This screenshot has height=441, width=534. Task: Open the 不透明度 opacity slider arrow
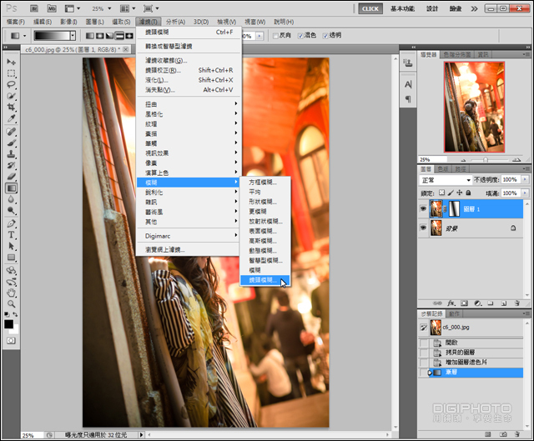(525, 179)
